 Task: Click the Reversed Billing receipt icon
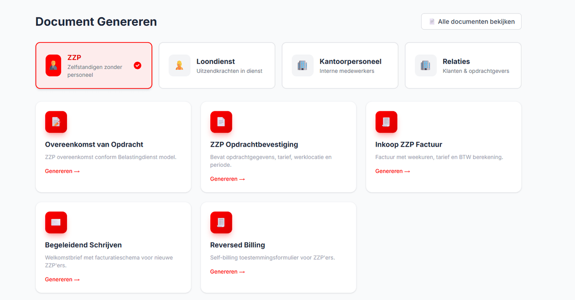pyautogui.click(x=221, y=222)
